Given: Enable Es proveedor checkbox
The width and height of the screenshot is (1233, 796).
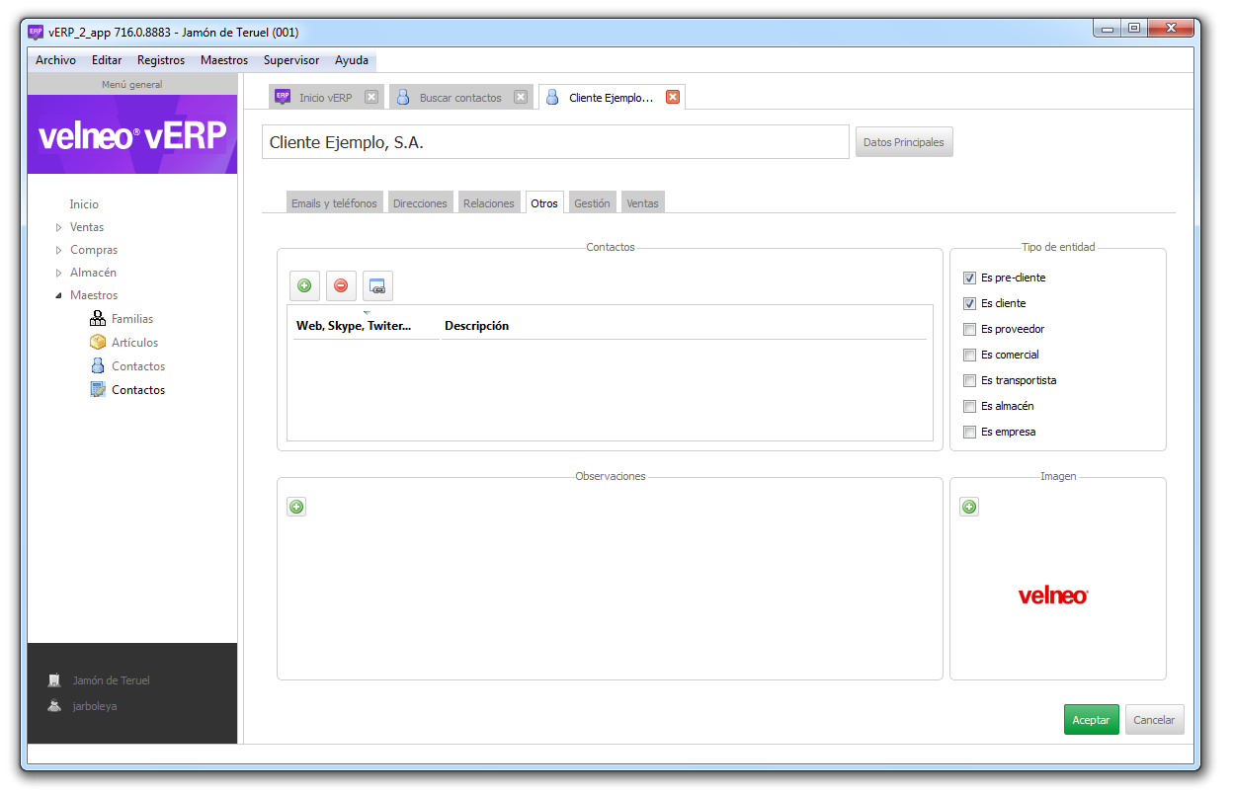Looking at the screenshot, I should pyautogui.click(x=970, y=330).
